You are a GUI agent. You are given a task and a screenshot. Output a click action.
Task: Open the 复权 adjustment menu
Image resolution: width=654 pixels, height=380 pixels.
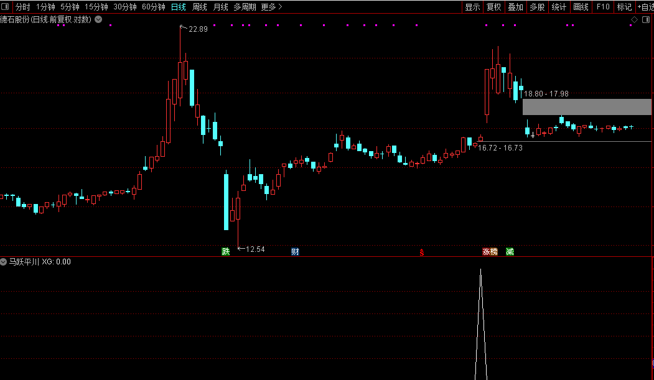click(x=494, y=7)
